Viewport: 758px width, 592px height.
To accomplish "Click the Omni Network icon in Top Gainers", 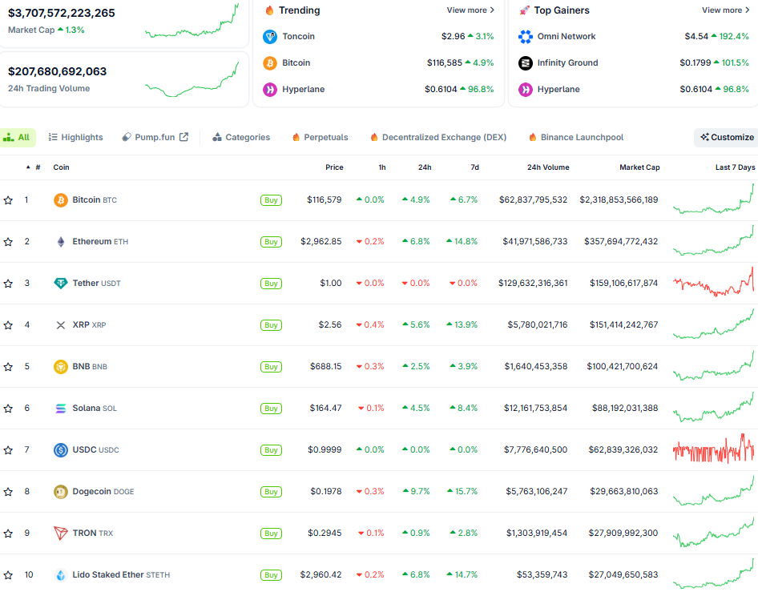I will pos(525,36).
